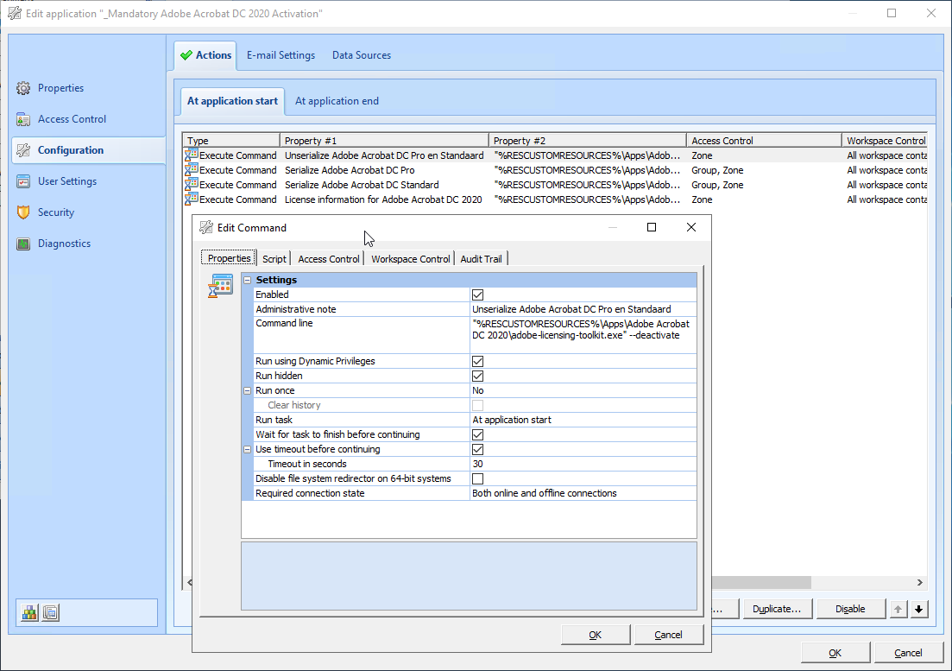Click the bottom-left colored blocks icon

(30, 612)
